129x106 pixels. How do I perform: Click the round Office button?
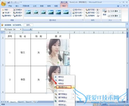pyautogui.click(x=3, y=3)
